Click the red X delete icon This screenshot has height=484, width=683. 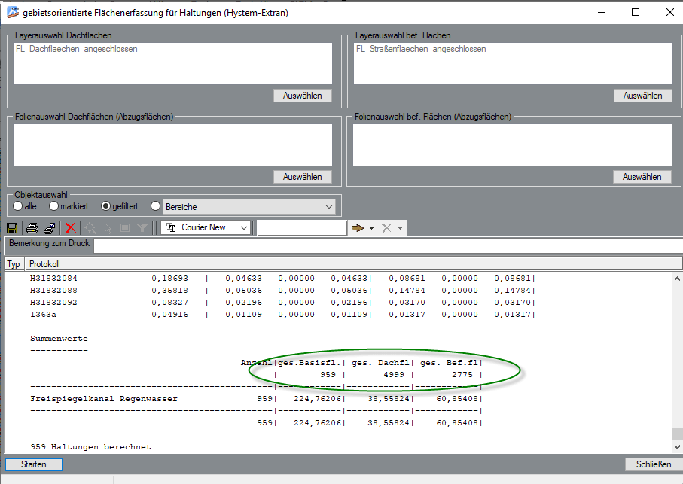point(71,228)
